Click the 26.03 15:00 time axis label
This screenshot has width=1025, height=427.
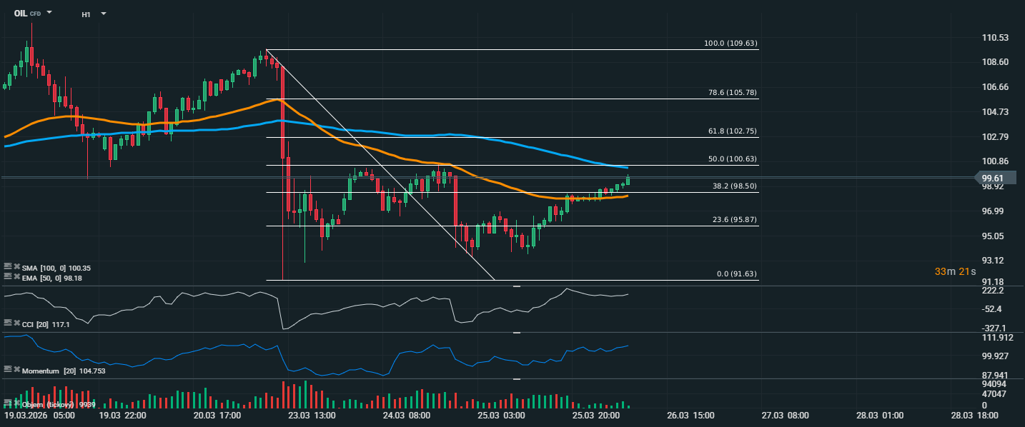point(690,416)
